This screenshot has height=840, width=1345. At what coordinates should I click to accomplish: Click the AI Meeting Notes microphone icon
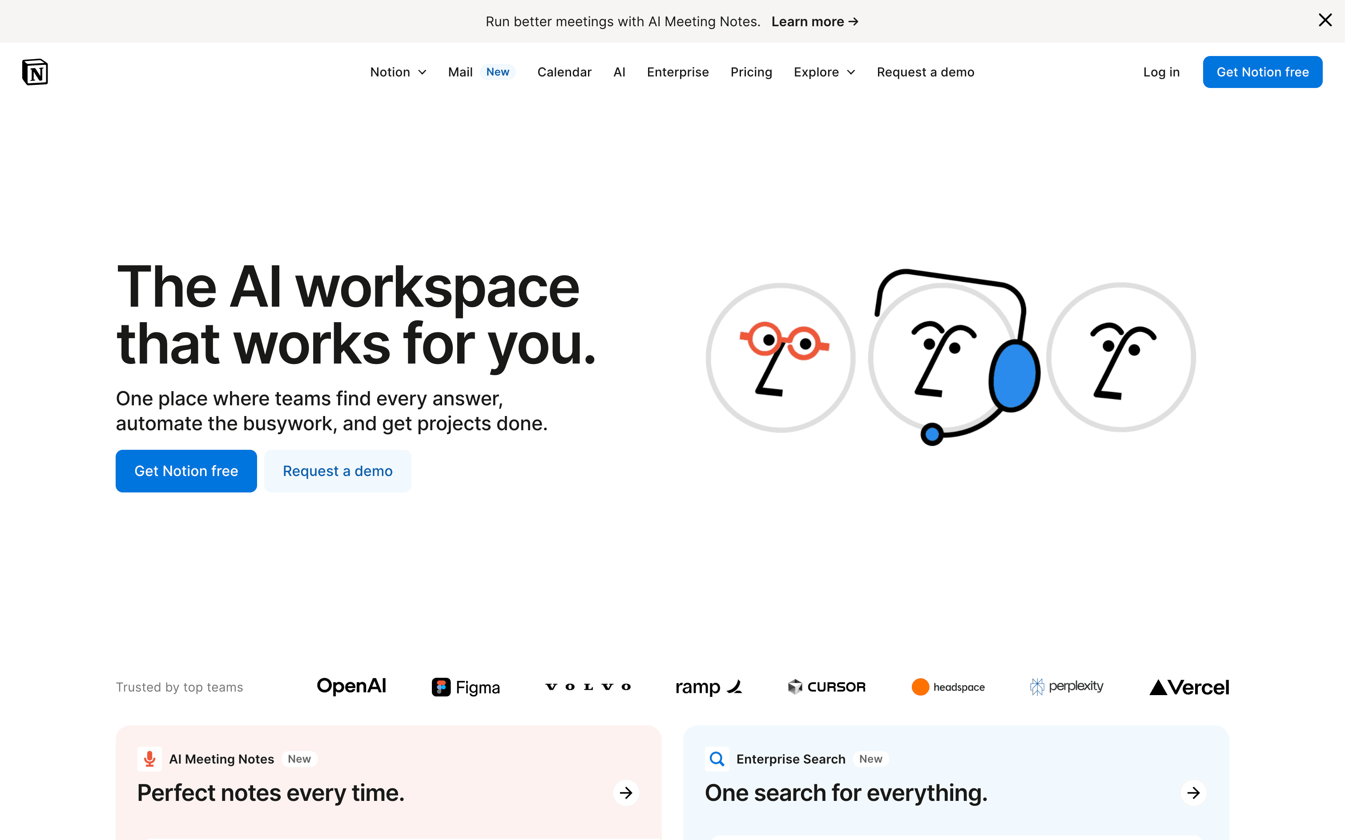[149, 759]
